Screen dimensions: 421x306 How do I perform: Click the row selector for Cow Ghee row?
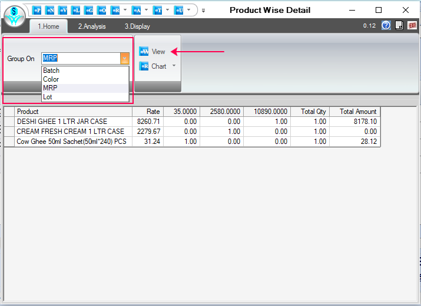click(9, 142)
